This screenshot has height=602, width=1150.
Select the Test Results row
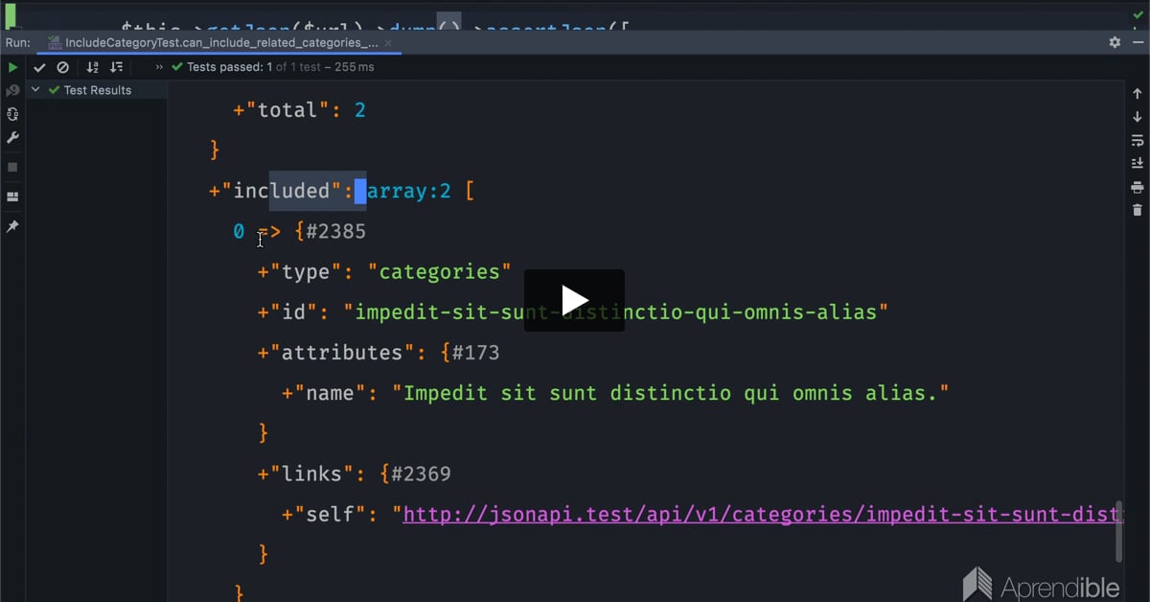click(97, 90)
